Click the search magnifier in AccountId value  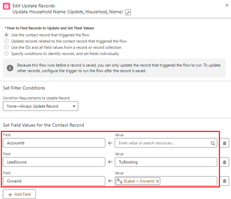click(x=213, y=143)
